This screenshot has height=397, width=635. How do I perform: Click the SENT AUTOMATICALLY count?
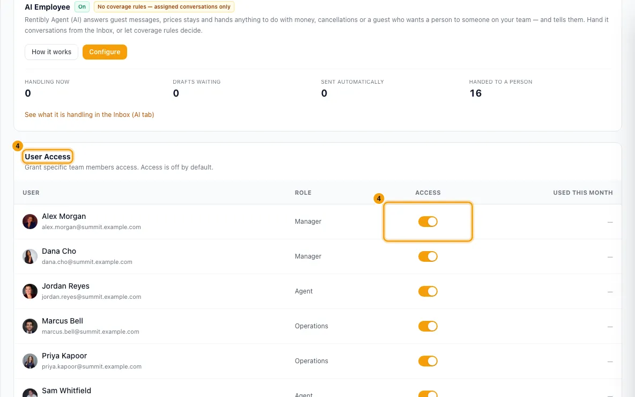tap(324, 93)
